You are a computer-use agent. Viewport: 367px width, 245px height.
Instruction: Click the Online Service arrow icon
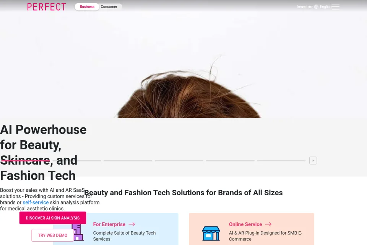pos(268,224)
